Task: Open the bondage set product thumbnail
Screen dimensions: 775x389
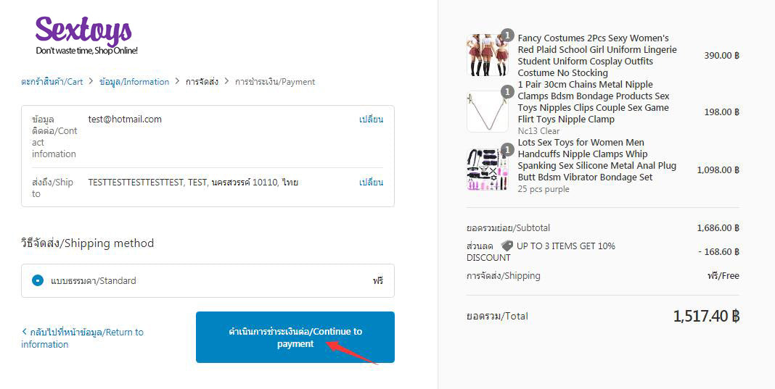Action: tap(487, 170)
